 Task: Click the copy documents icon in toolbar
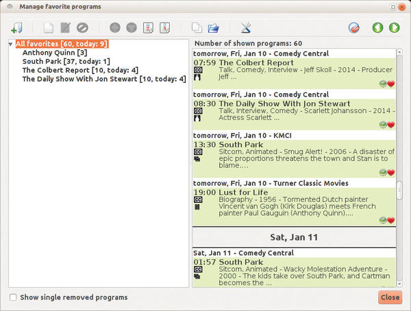197,28
